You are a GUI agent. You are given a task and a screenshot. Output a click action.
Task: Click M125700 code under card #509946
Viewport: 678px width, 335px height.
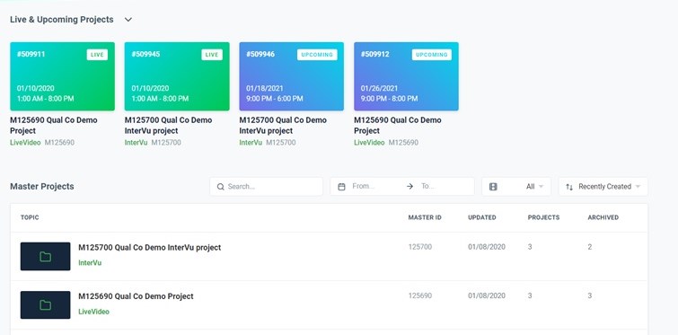pos(281,143)
